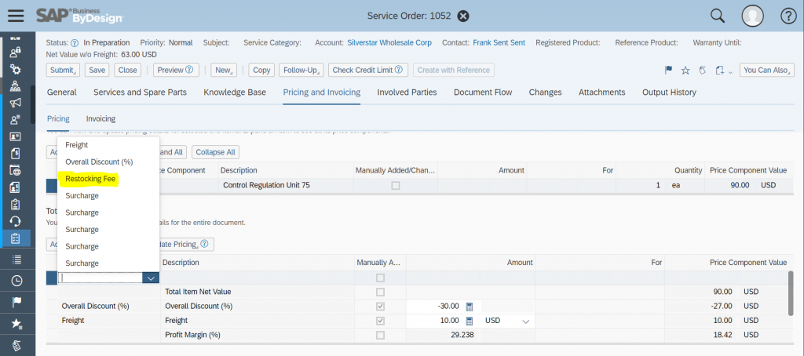804x356 pixels.
Task: Open the highlighted clipboard list sidebar icon
Action: [x=16, y=238]
